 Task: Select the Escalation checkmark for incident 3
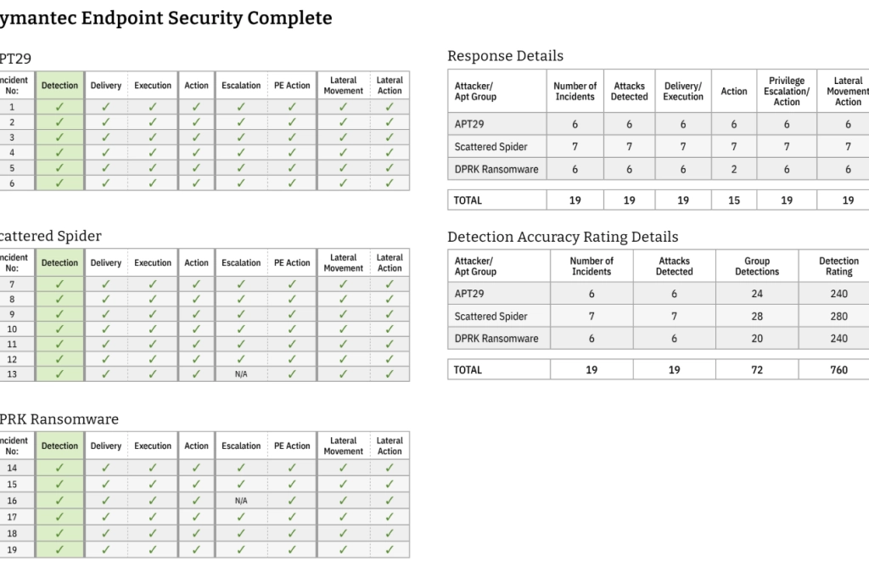[241, 138]
